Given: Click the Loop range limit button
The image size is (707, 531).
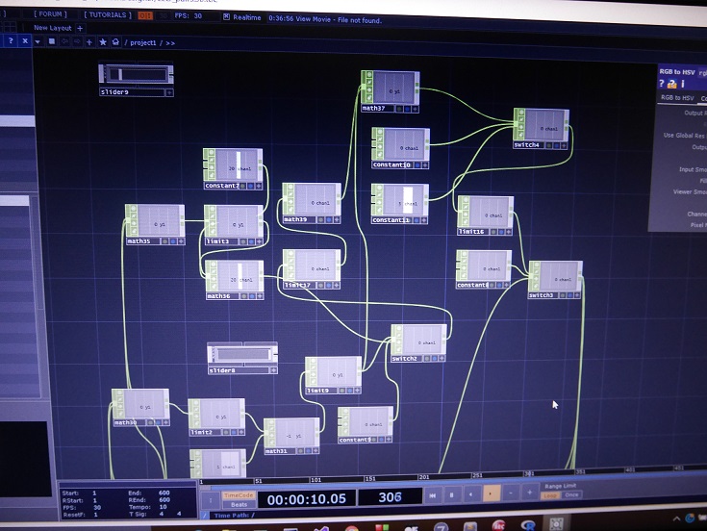Looking at the screenshot, I should tap(549, 495).
